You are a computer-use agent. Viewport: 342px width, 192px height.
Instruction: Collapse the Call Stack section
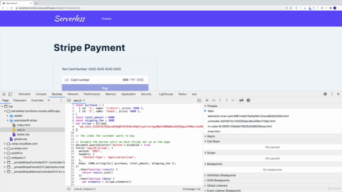(205, 141)
